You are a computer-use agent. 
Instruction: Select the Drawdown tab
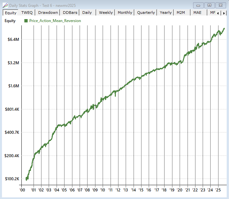click(x=48, y=13)
